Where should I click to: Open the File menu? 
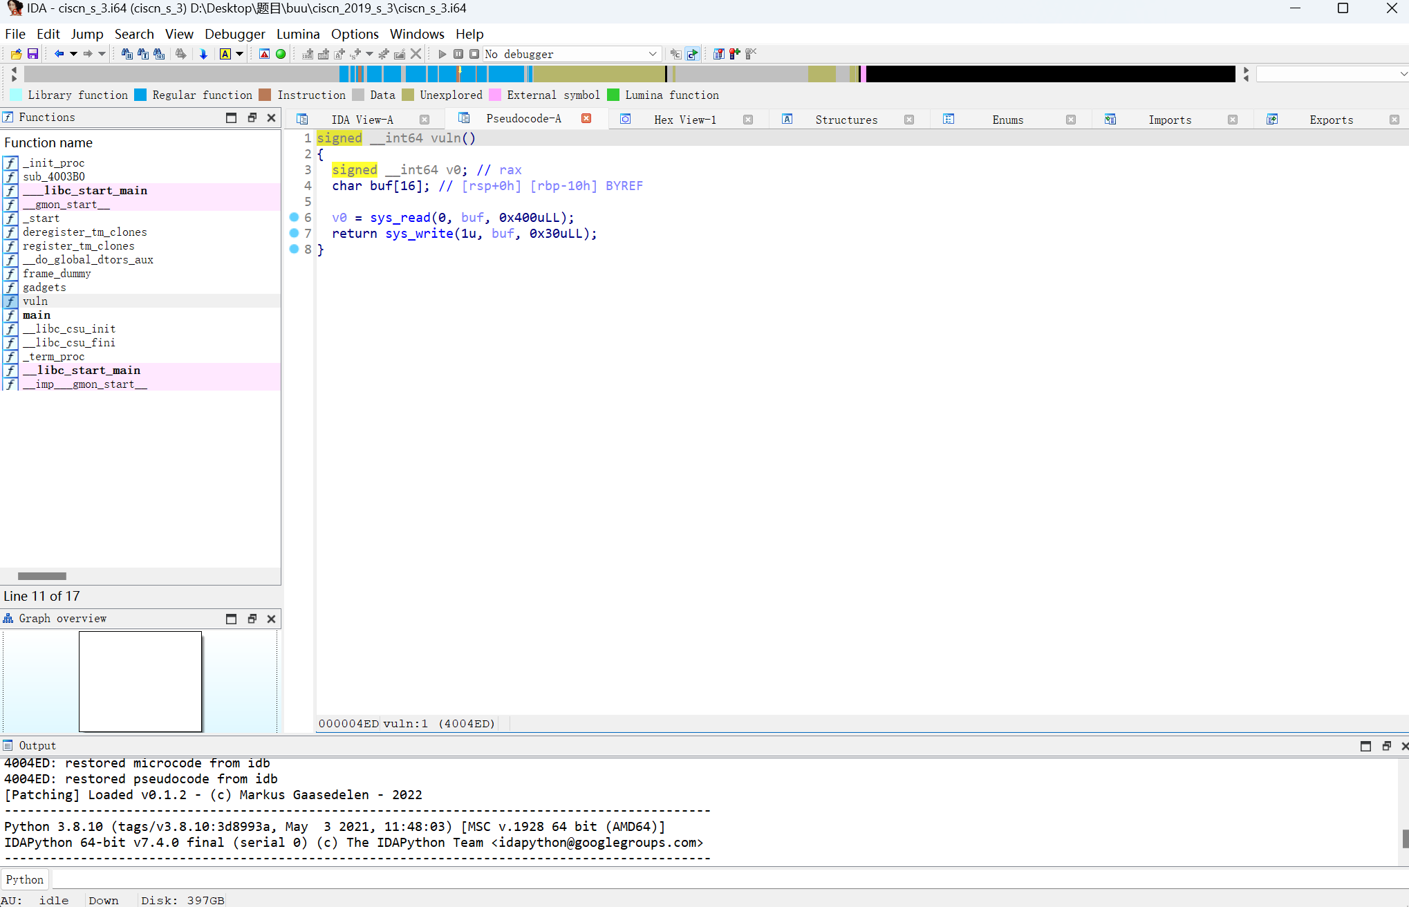(15, 34)
